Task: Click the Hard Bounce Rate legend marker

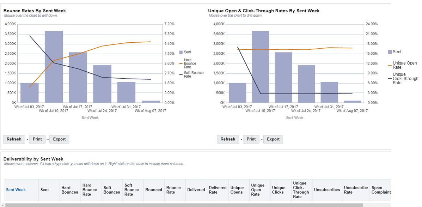Action: (x=181, y=63)
